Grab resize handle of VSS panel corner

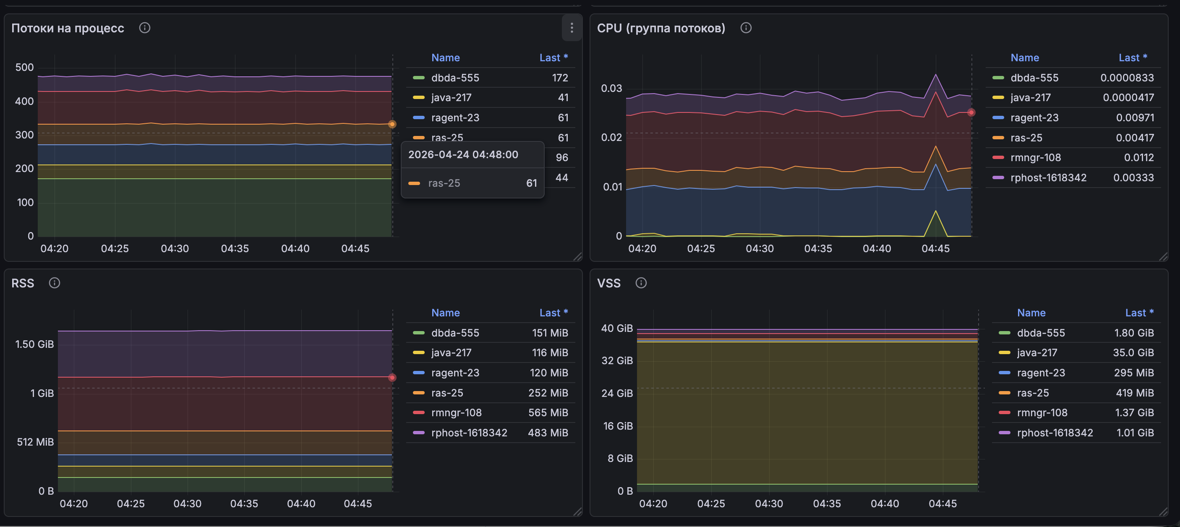pos(1164,512)
